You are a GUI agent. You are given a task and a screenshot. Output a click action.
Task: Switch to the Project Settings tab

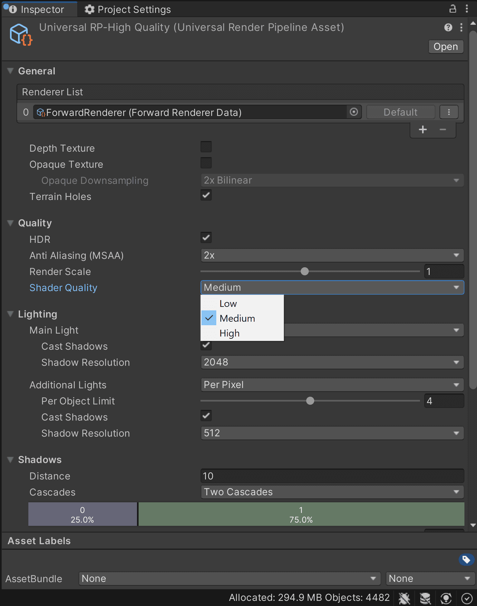coord(128,9)
